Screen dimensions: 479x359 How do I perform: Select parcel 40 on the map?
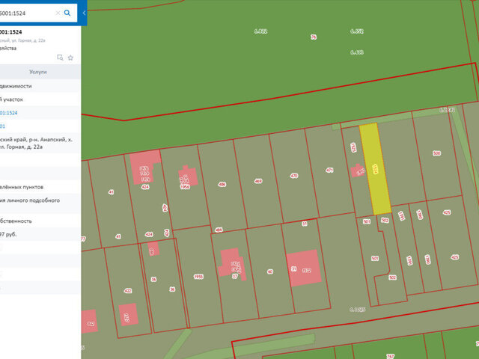pyautogui.click(x=270, y=271)
